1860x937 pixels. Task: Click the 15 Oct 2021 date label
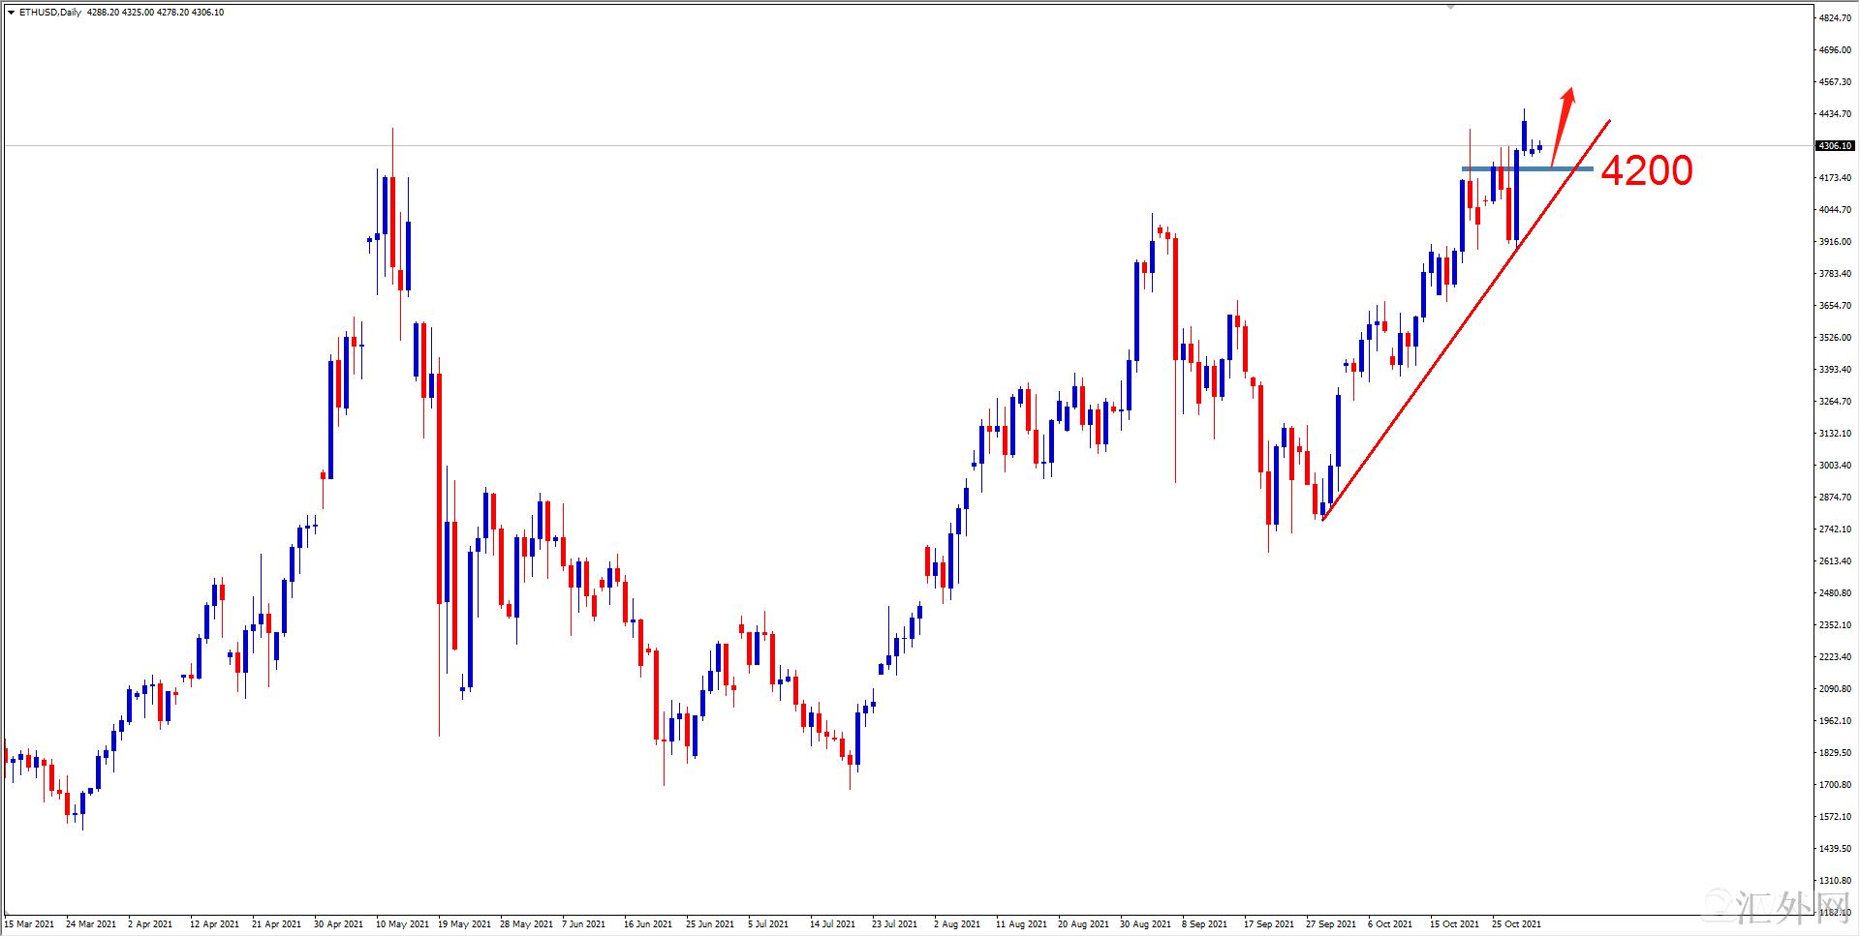1455,924
